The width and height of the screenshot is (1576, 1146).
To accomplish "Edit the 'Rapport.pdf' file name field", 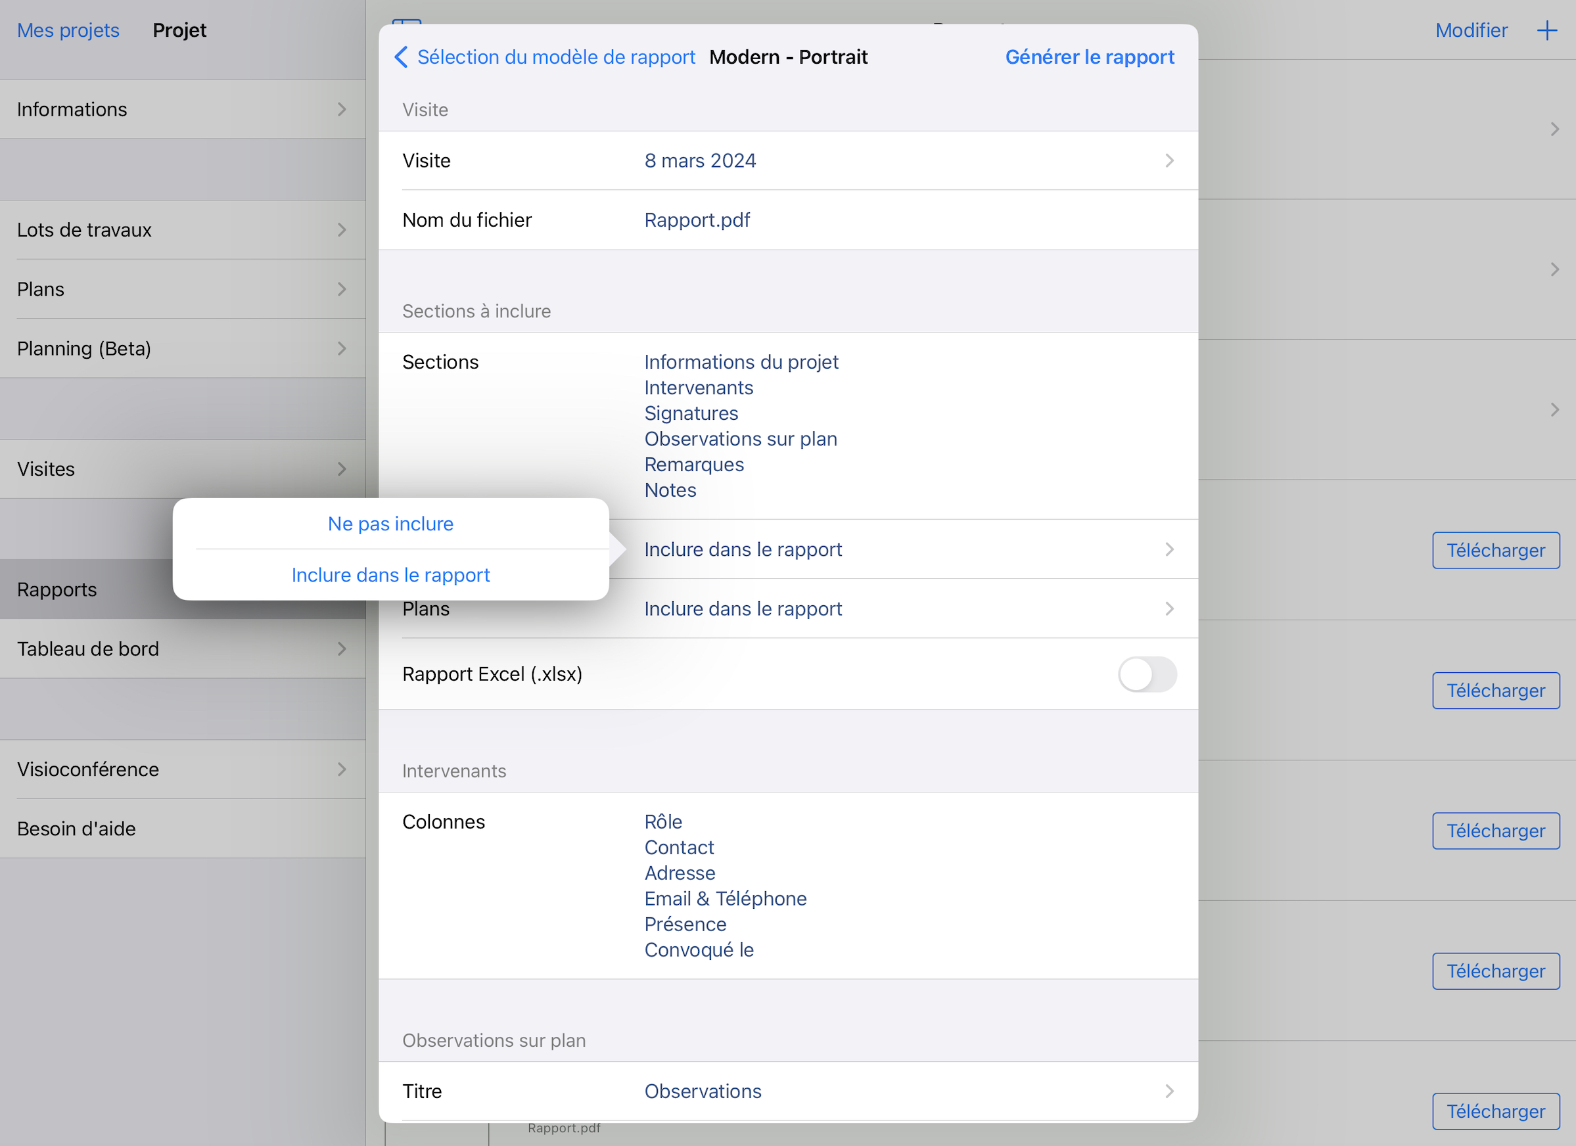I will [697, 219].
